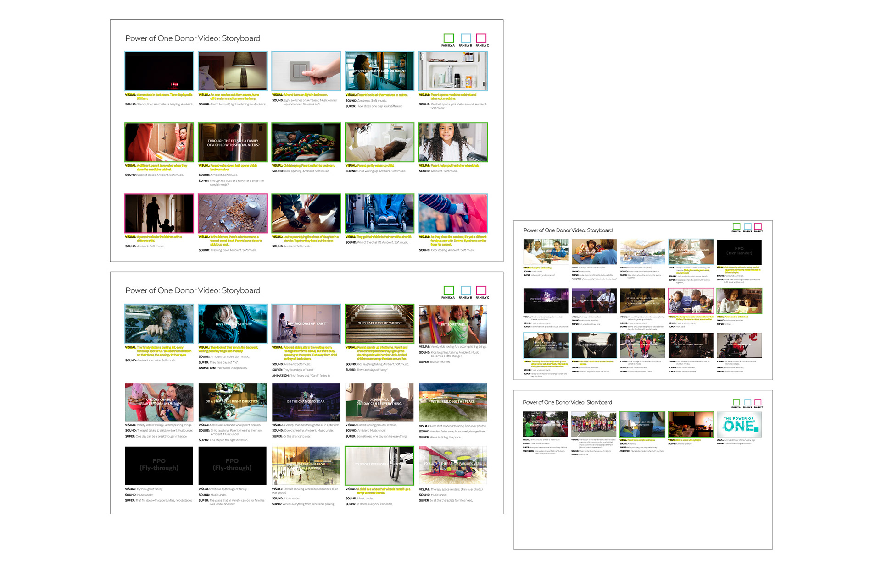Viewport: 881px width, 569px height.
Task: Select the 'They face days of can't' frame
Action: (306, 323)
